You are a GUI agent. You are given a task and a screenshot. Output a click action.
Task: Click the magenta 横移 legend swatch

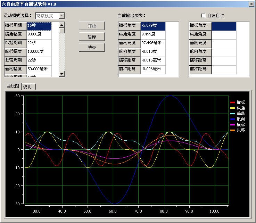(232, 125)
